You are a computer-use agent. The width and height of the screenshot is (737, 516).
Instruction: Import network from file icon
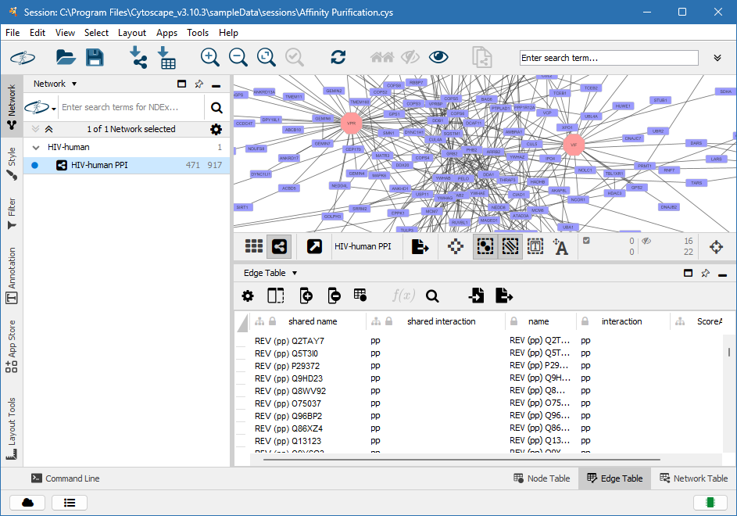click(138, 57)
